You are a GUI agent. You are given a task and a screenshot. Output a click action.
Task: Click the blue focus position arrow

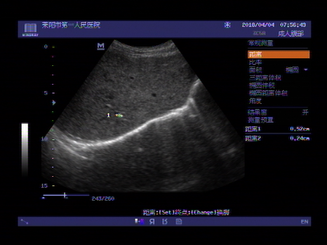pyautogui.click(x=54, y=103)
